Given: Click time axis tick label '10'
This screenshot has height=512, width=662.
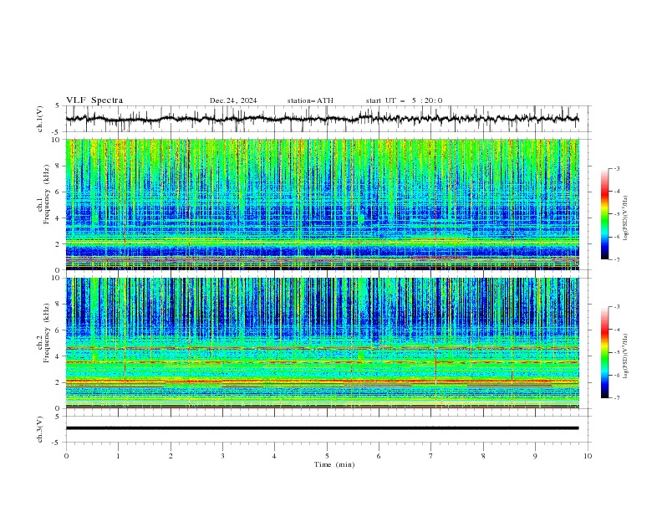Looking at the screenshot, I should [588, 456].
